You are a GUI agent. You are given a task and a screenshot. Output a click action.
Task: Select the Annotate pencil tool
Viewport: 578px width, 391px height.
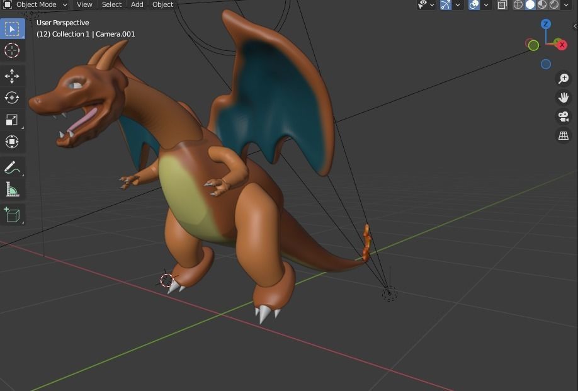tap(12, 167)
